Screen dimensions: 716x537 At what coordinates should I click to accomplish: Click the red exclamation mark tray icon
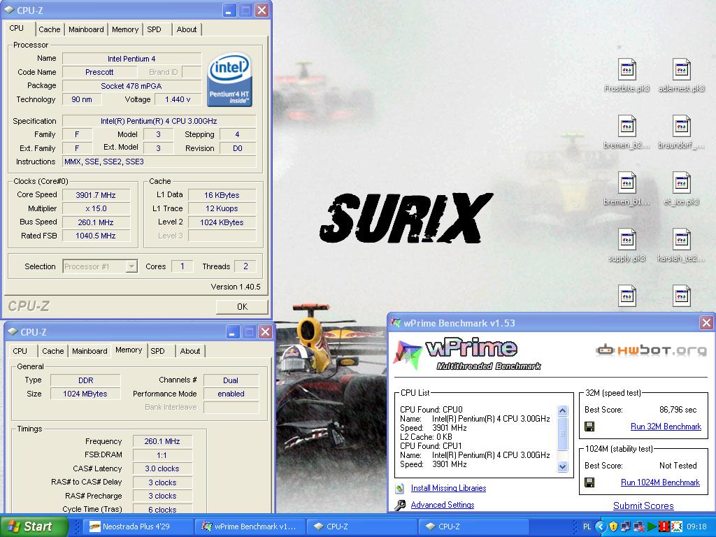(x=664, y=527)
